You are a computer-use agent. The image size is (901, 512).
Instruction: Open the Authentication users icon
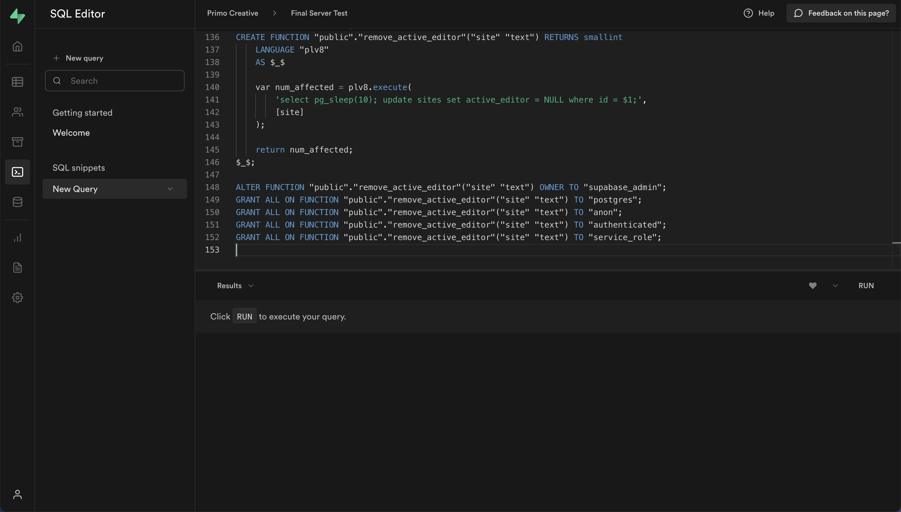coord(17,112)
